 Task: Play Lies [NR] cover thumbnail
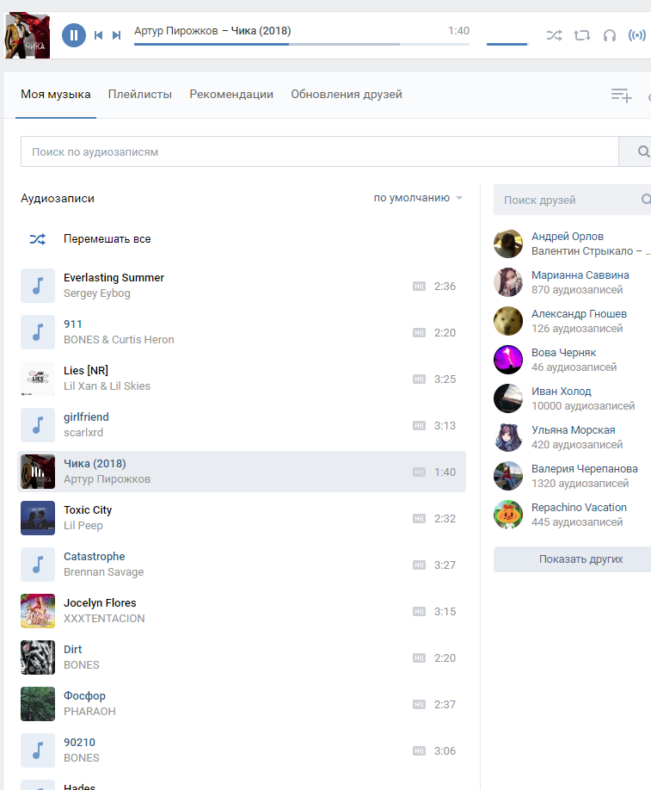pyautogui.click(x=38, y=379)
